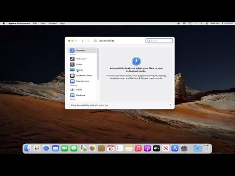Image resolution: width=235 pixels, height=176 pixels.
Task: Open the System Preferences menu
Action: 19,23
